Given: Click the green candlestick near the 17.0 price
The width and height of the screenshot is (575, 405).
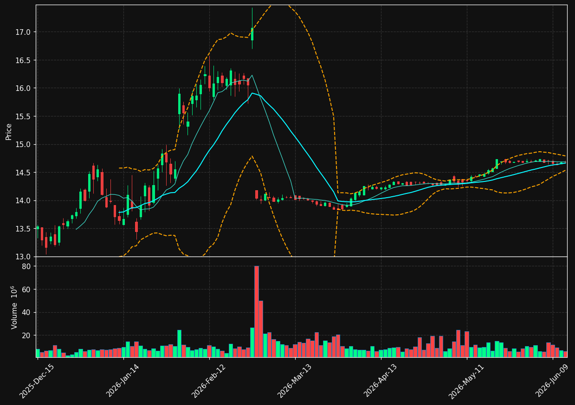Looking at the screenshot, I should point(252,34).
